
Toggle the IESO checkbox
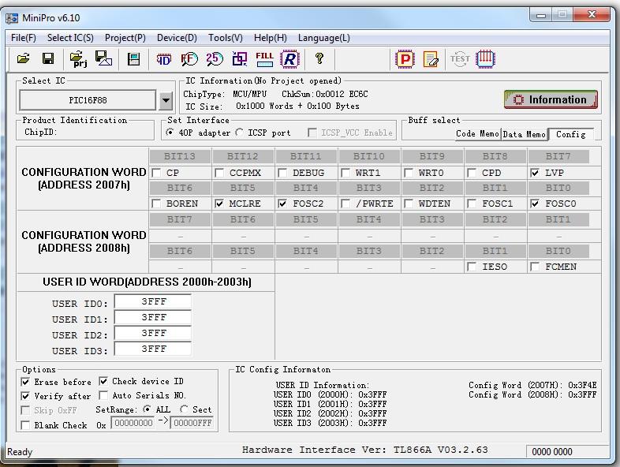tap(472, 267)
